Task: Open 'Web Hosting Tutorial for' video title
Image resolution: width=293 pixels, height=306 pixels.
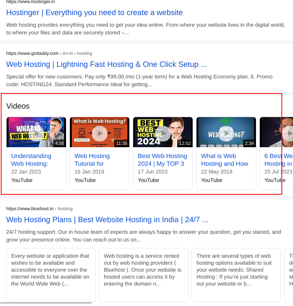Action: (92, 160)
